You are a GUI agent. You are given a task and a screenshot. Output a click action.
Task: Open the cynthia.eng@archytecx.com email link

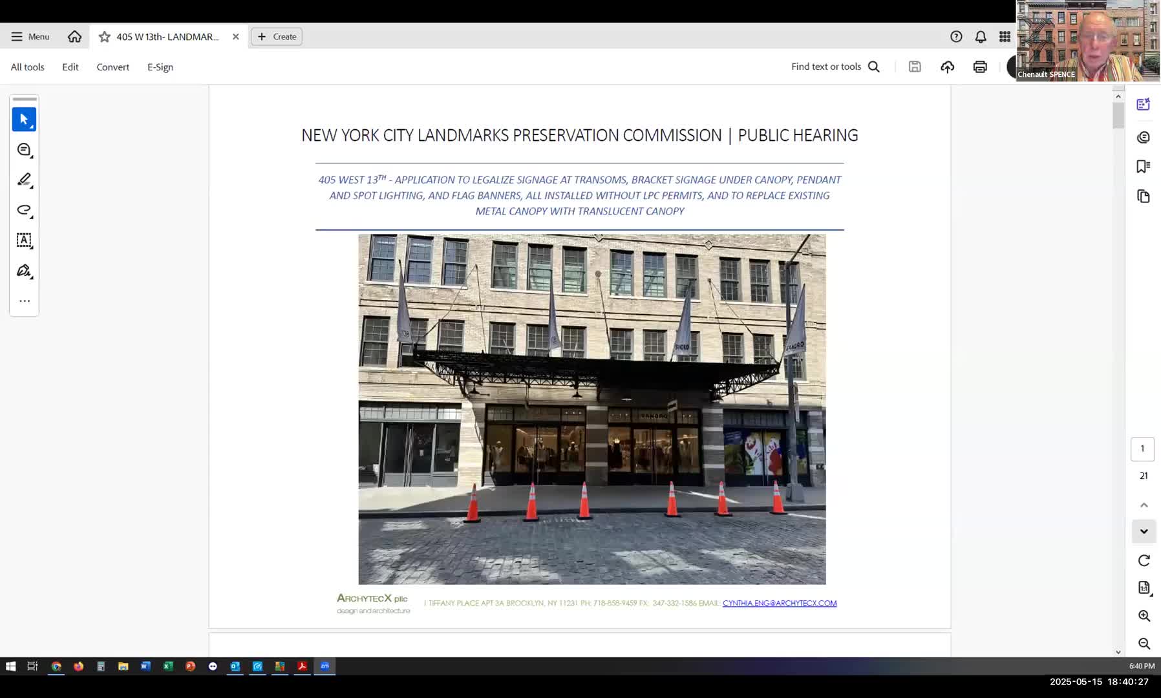tap(779, 603)
